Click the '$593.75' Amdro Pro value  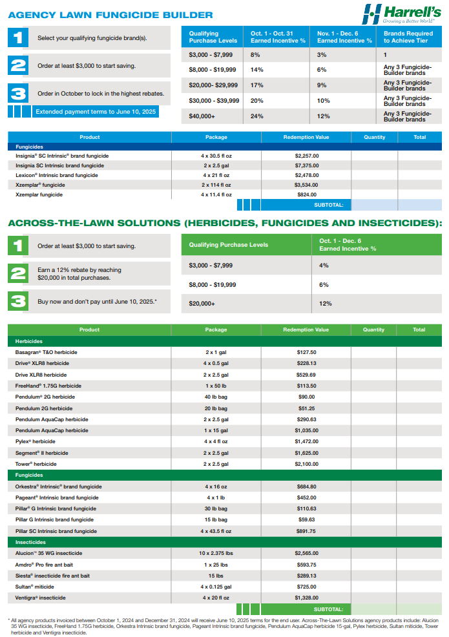306,565
